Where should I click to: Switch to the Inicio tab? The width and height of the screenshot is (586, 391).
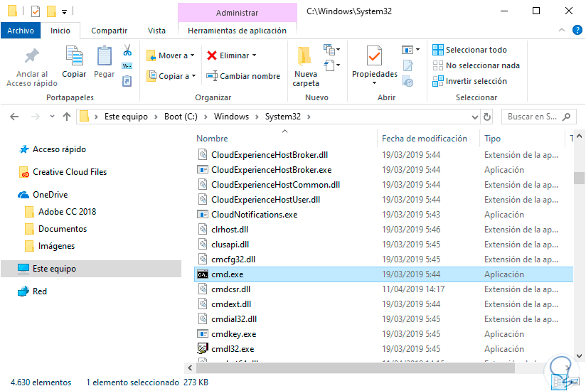(x=60, y=31)
